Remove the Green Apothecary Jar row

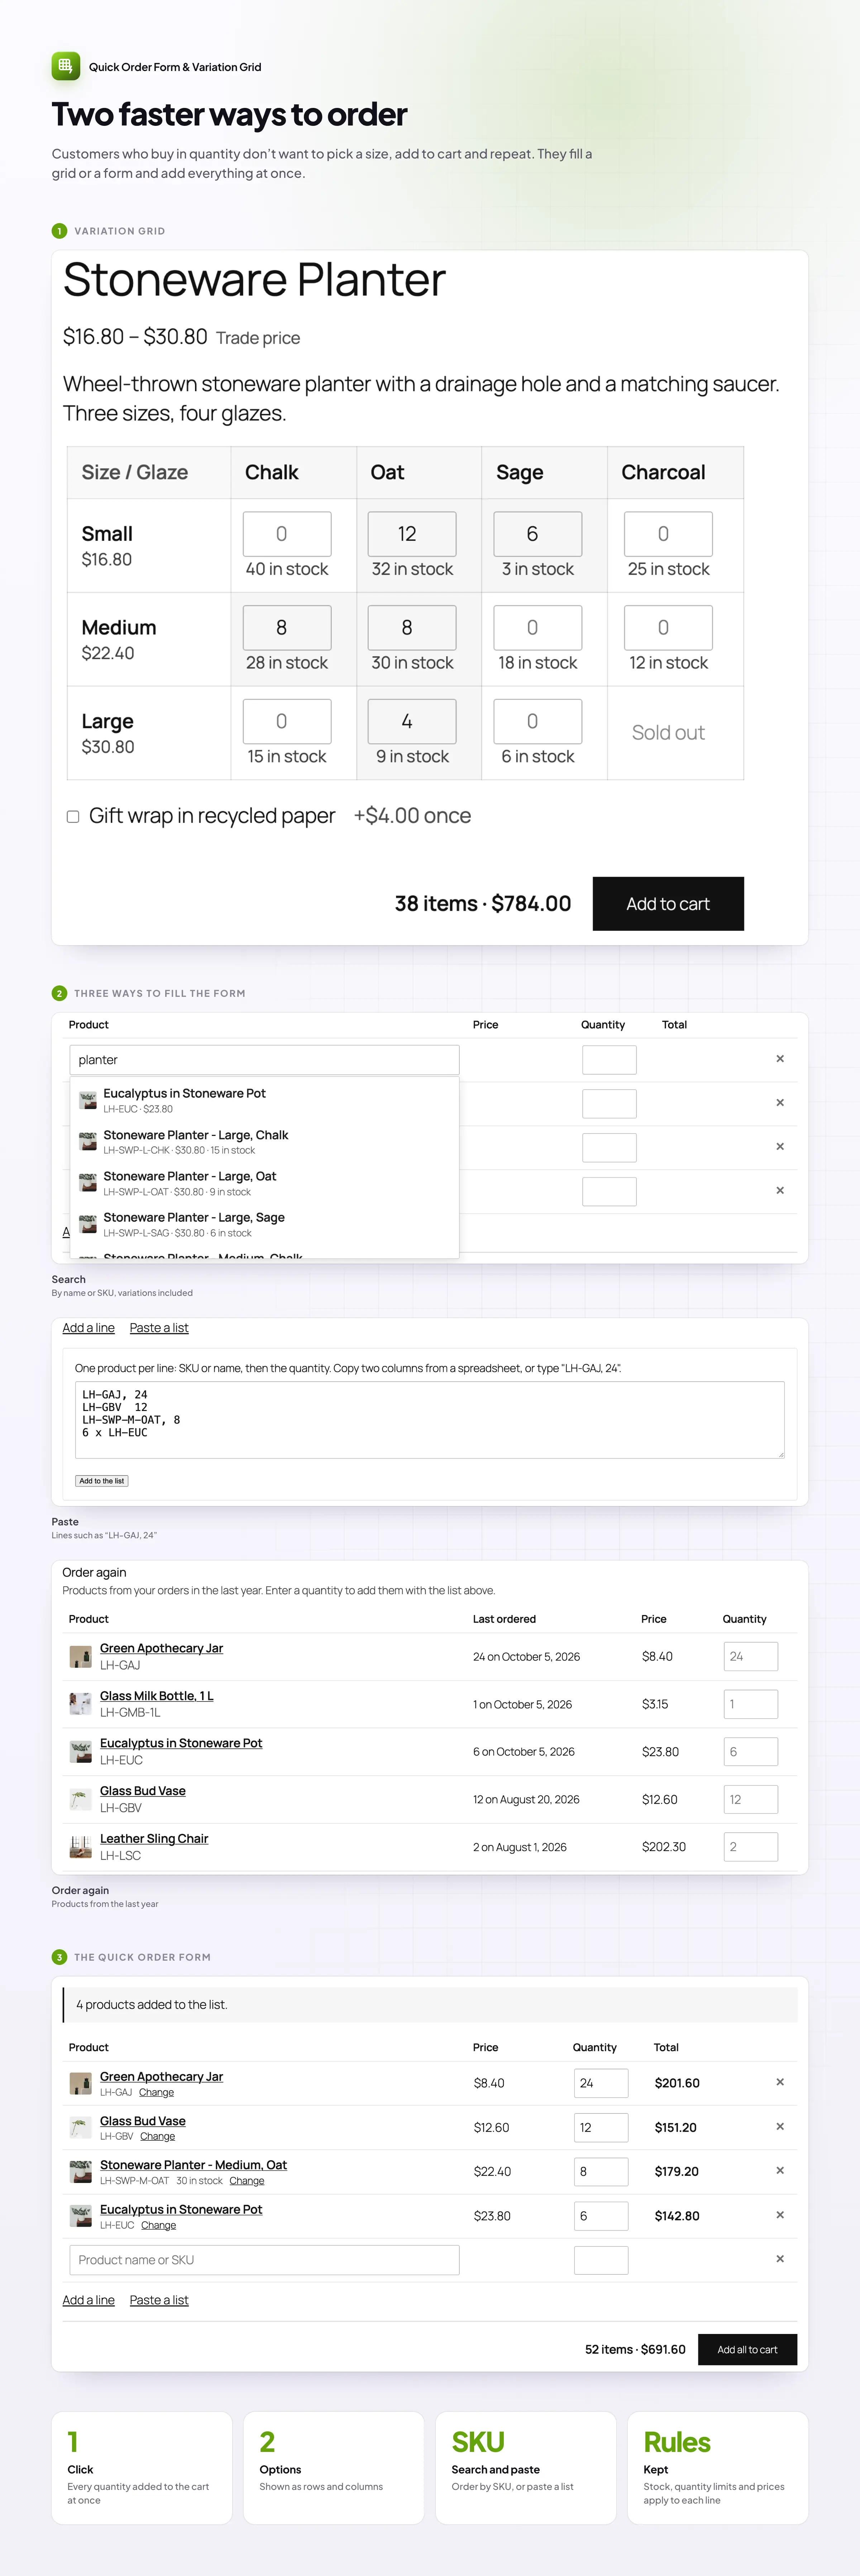(x=780, y=2082)
